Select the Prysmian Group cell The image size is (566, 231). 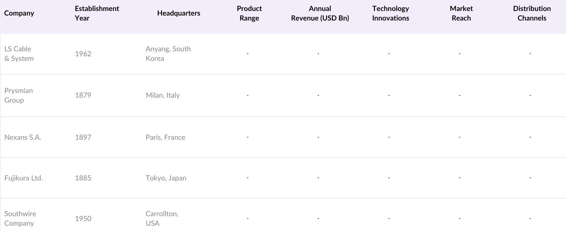18,96
